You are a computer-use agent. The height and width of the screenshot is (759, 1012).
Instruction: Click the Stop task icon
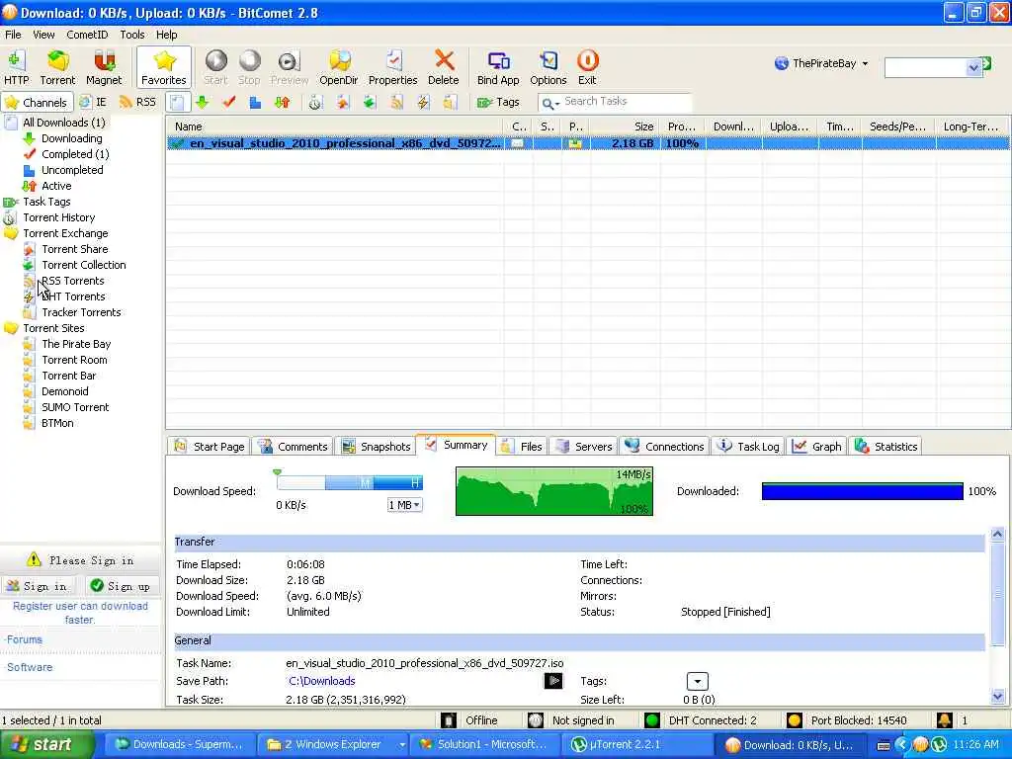[x=249, y=67]
